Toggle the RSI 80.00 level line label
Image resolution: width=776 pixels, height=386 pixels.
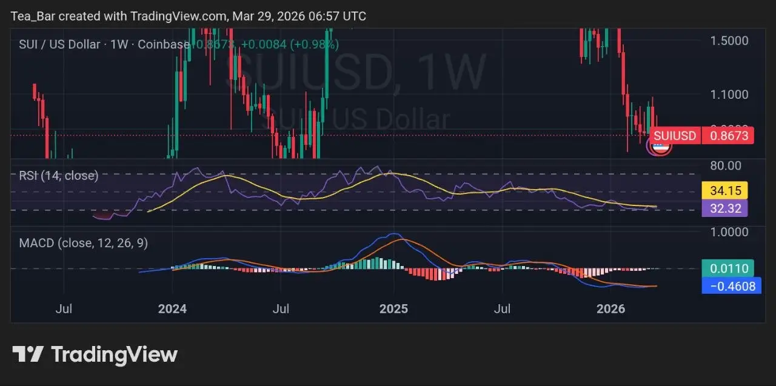click(725, 165)
